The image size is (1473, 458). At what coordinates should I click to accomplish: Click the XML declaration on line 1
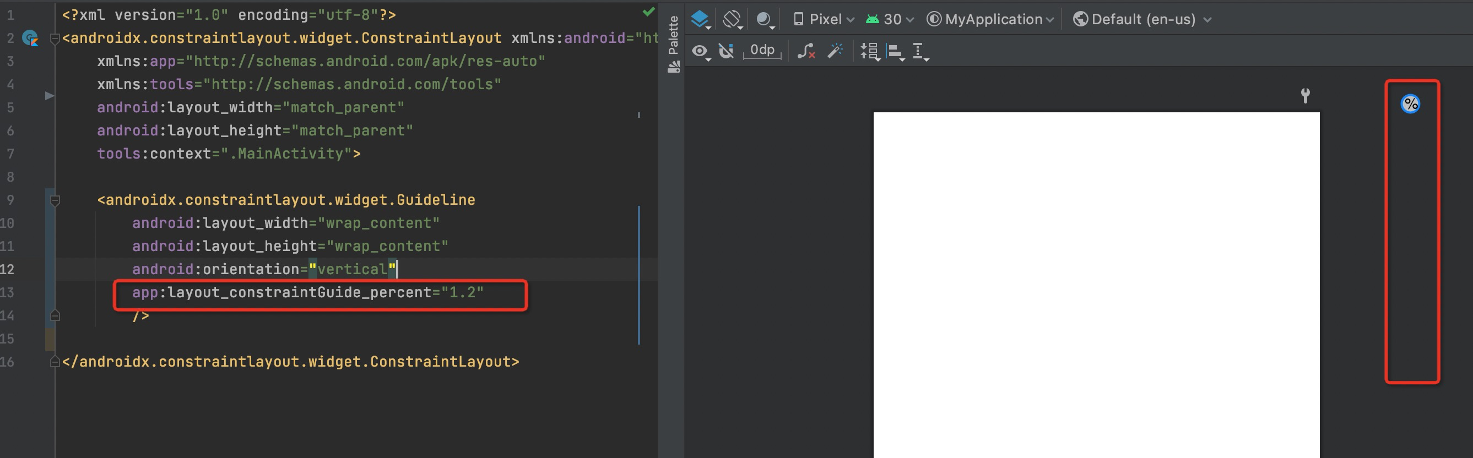tap(229, 15)
